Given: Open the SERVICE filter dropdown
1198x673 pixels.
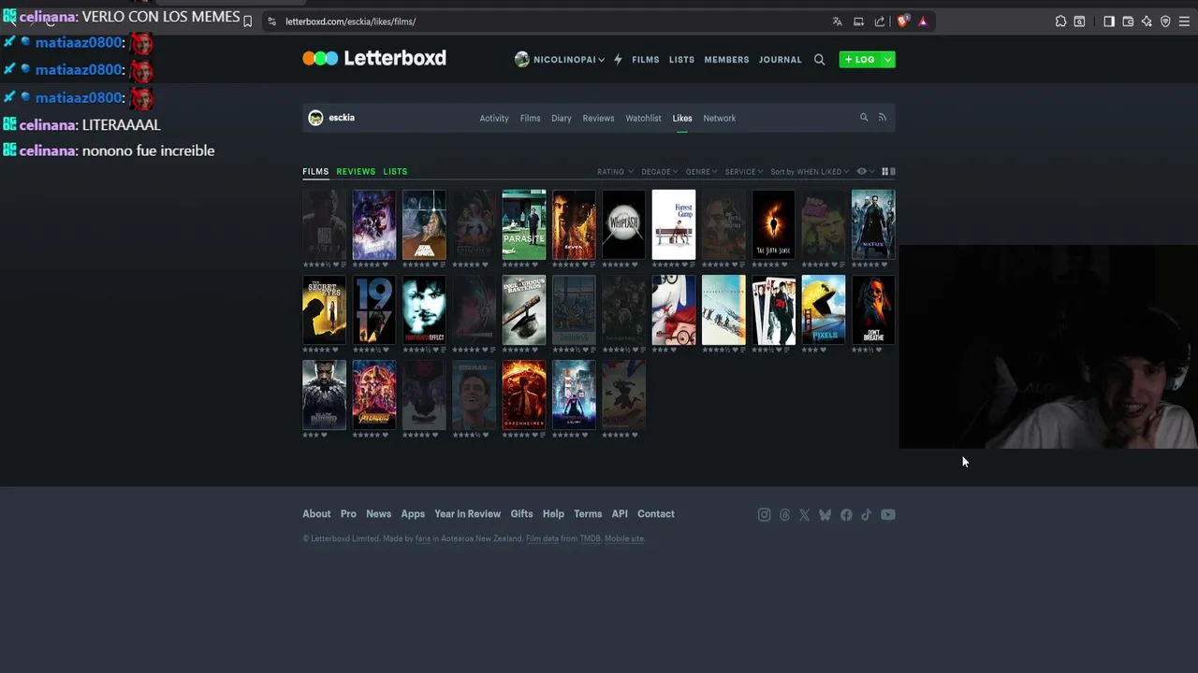Looking at the screenshot, I should click(744, 172).
